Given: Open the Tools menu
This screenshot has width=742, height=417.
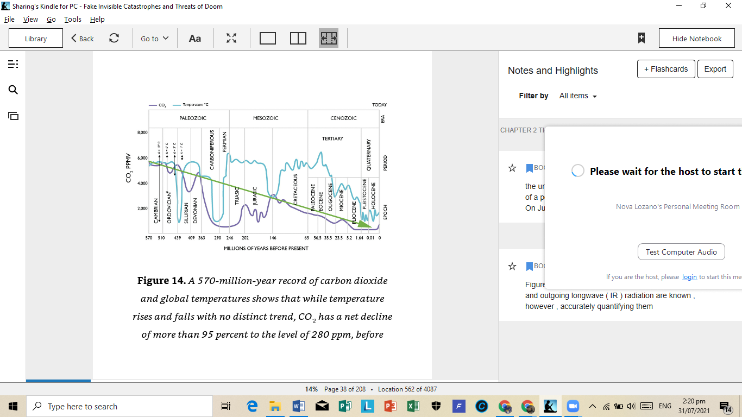Looking at the screenshot, I should tap(72, 19).
